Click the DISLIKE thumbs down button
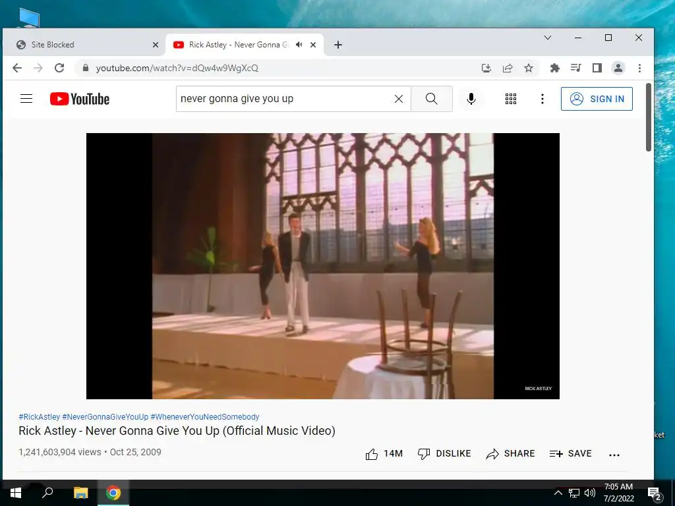This screenshot has width=675, height=506. pyautogui.click(x=444, y=453)
